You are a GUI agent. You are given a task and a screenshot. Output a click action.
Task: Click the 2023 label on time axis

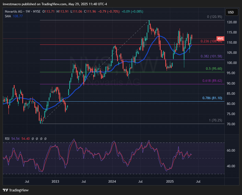[x=55, y=182]
